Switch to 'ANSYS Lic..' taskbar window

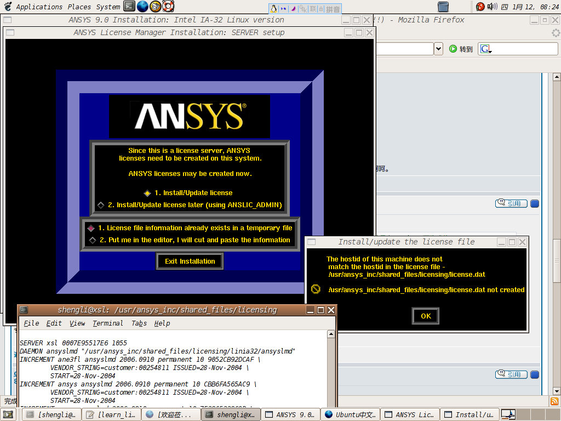pyautogui.click(x=409, y=415)
